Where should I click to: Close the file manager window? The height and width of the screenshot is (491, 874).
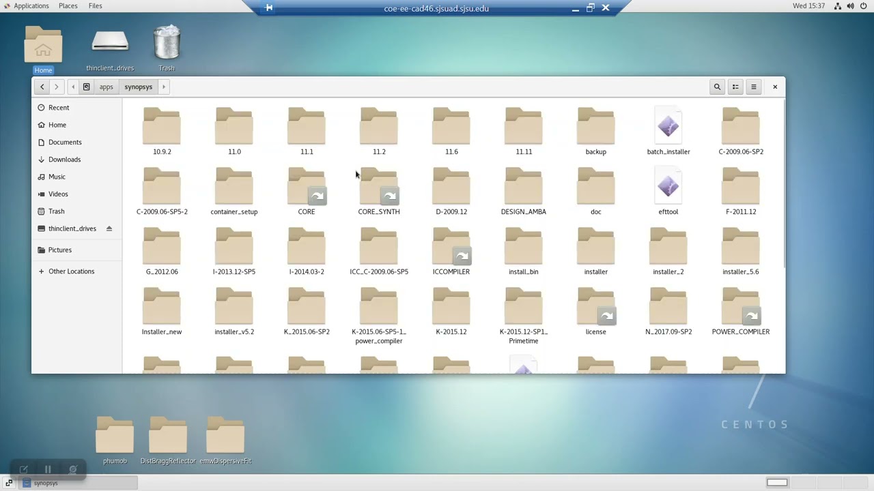(x=775, y=87)
